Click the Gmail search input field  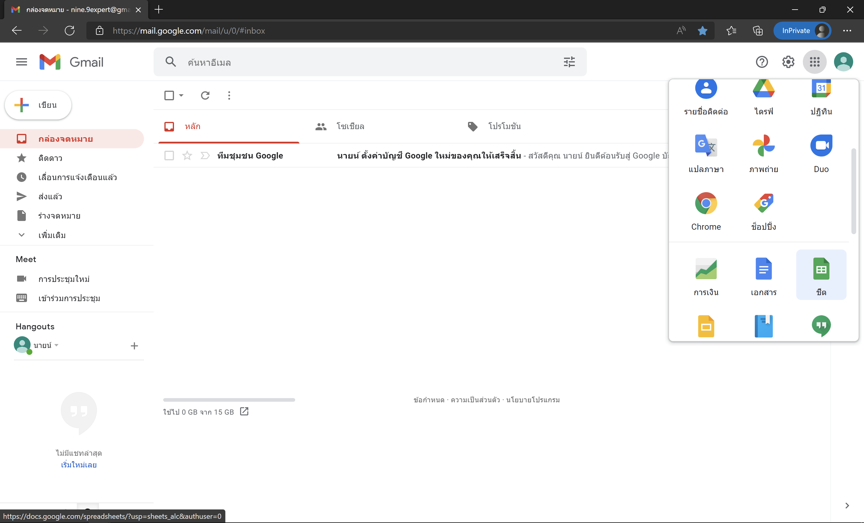click(x=365, y=62)
